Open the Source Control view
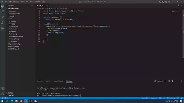184x103 pixels. 3,17
